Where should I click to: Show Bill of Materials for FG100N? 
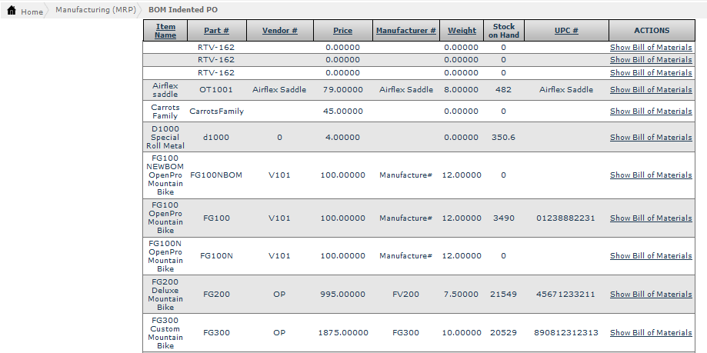(x=651, y=256)
